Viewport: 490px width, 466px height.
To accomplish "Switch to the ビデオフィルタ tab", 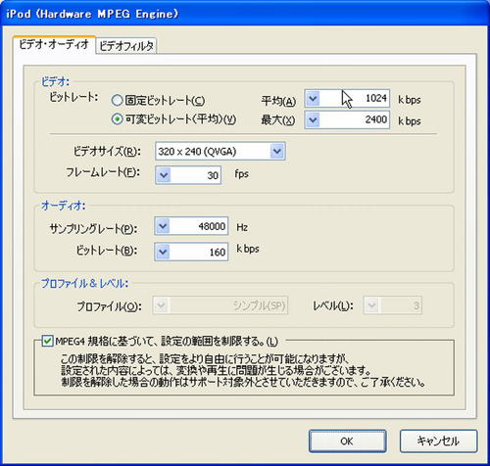I will click(126, 46).
